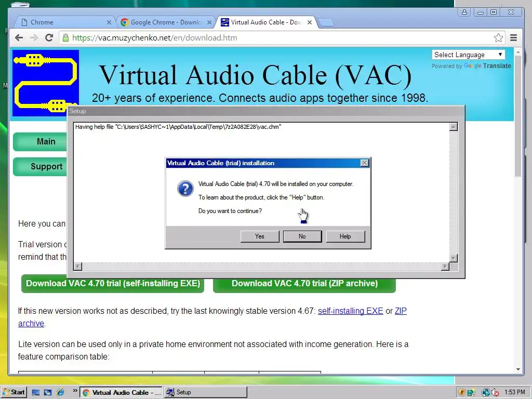Open the Select Language dropdown
The height and width of the screenshot is (399, 532).
pyautogui.click(x=468, y=55)
